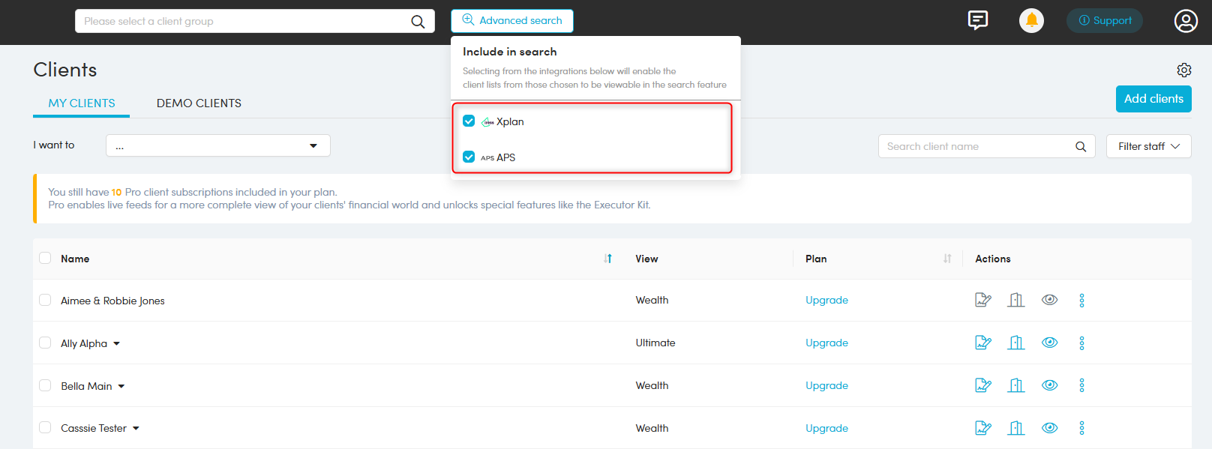Image resolution: width=1212 pixels, height=449 pixels.
Task: Tick the select-all checkbox in Name header
Action: pyautogui.click(x=45, y=258)
